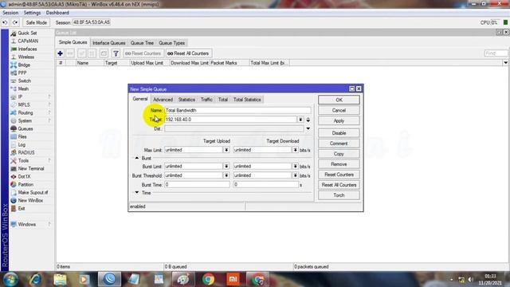This screenshot has width=510, height=287.
Task: Expand the Windows submenu in the sidebar
Action: [x=49, y=225]
